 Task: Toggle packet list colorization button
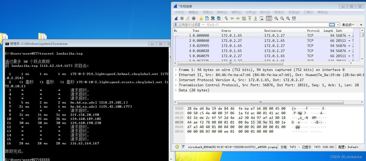click(x=269, y=18)
